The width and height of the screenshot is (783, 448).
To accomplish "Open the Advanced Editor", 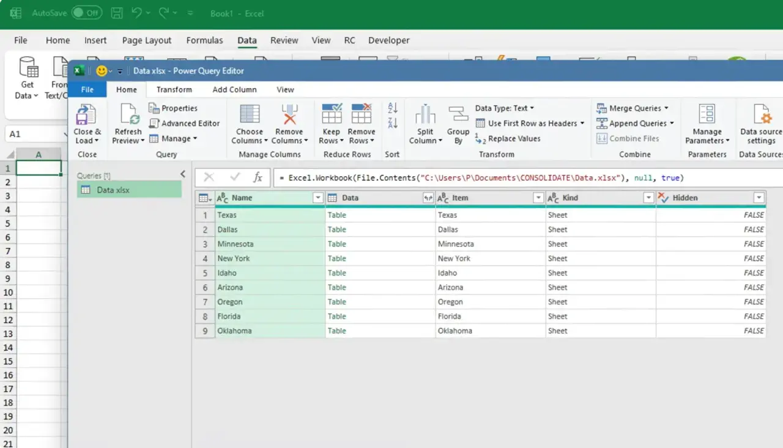I will tap(185, 123).
